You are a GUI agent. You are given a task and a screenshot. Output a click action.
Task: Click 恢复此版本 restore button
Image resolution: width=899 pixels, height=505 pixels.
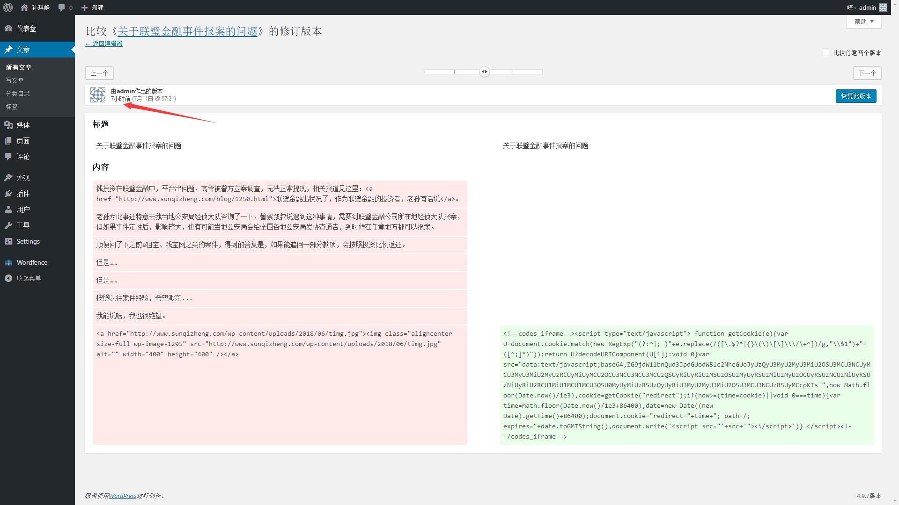point(856,96)
